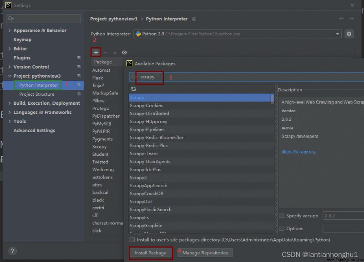Open interpreter settings via gear icon

click(349, 34)
